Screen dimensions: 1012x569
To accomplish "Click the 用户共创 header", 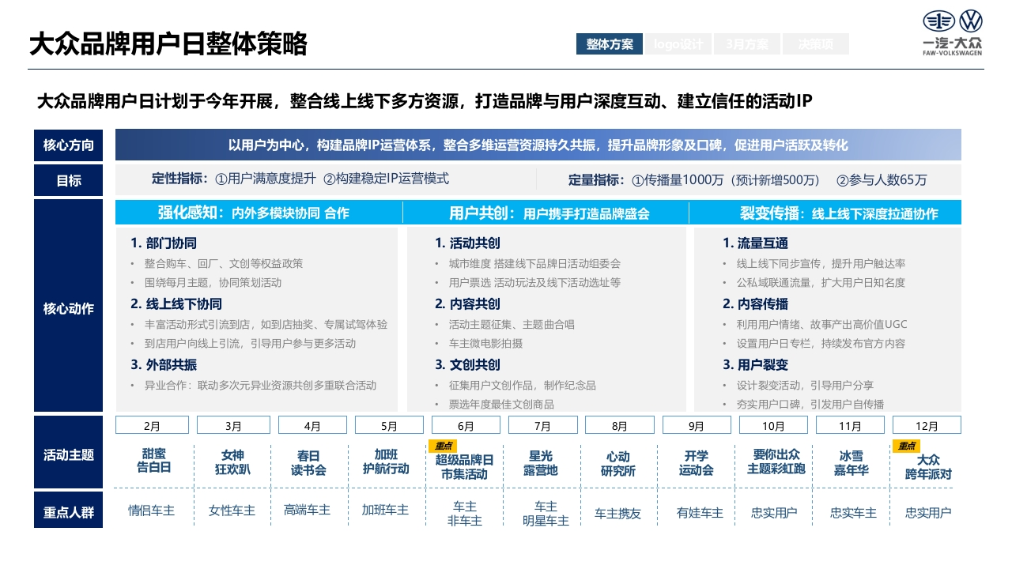I will pos(546,213).
